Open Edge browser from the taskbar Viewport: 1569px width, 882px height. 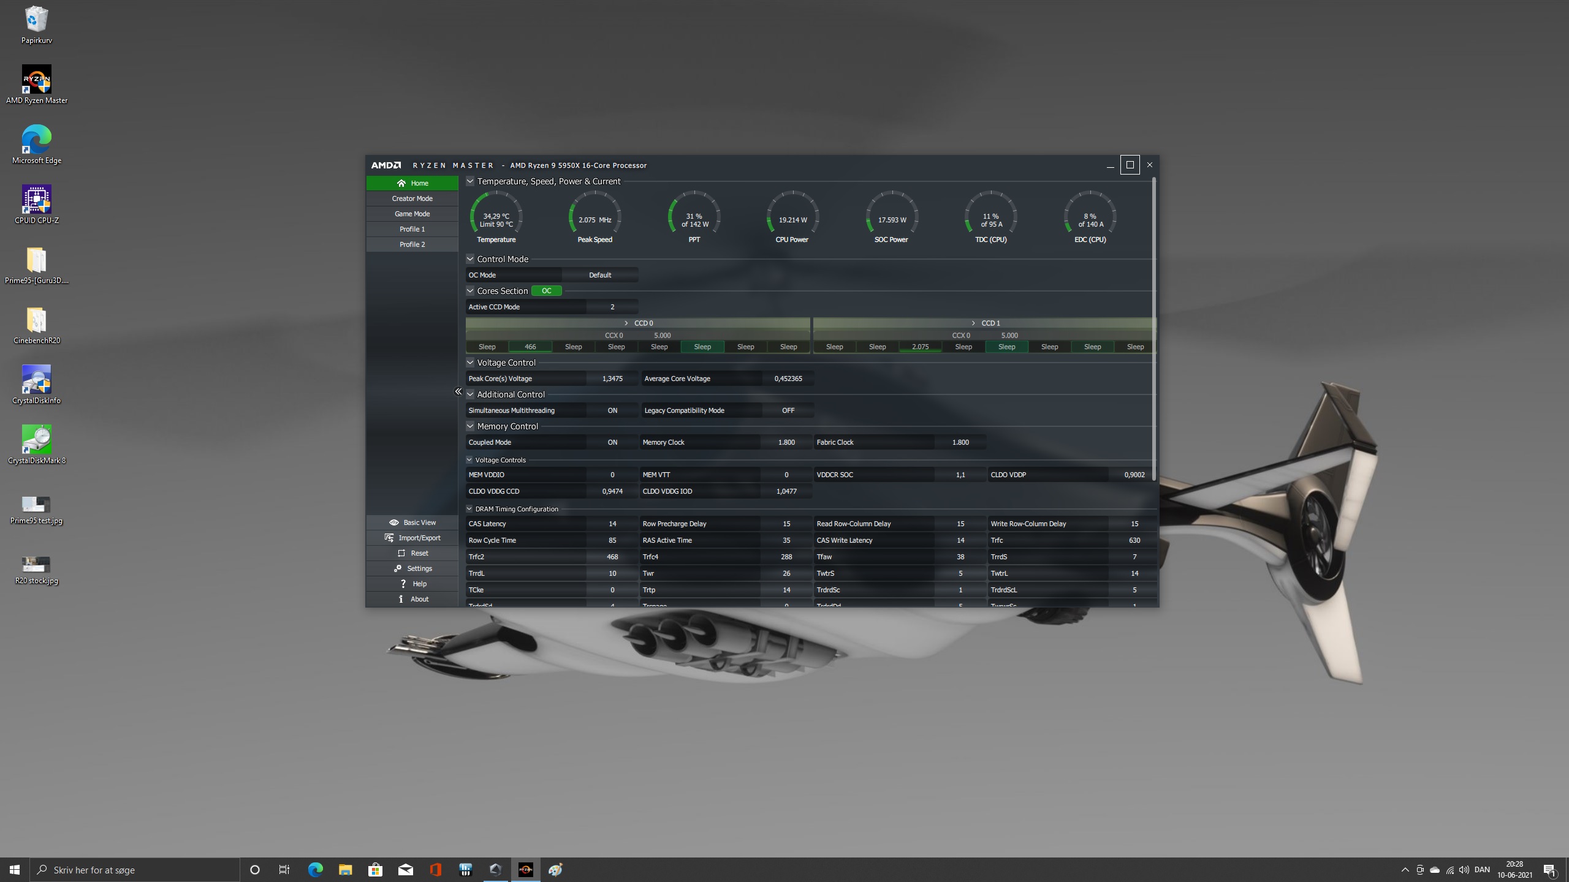[315, 870]
